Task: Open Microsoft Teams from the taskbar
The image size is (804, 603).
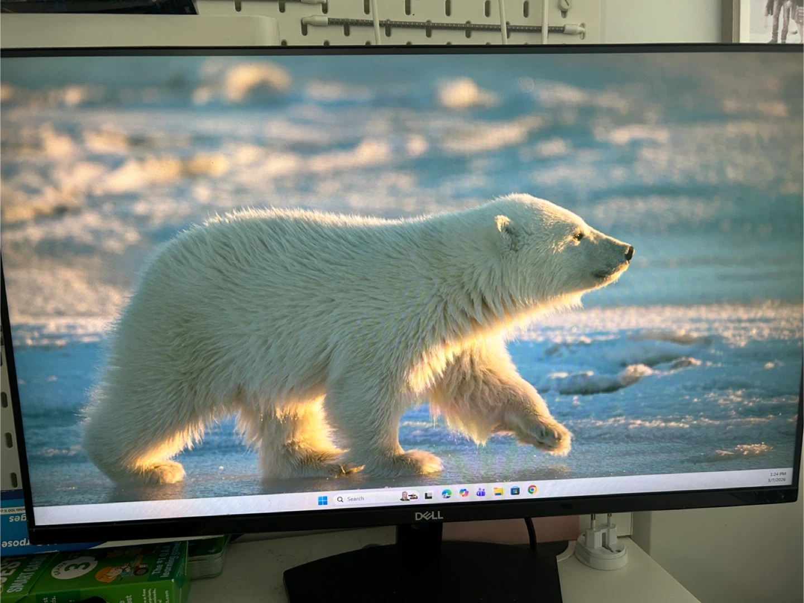Action: coord(481,492)
